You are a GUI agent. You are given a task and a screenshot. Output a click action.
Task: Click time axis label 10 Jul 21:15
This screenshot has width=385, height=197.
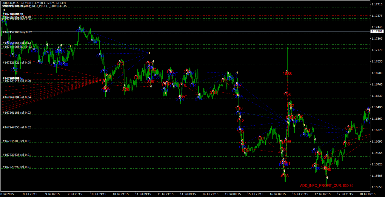pyautogui.click(x=121, y=194)
